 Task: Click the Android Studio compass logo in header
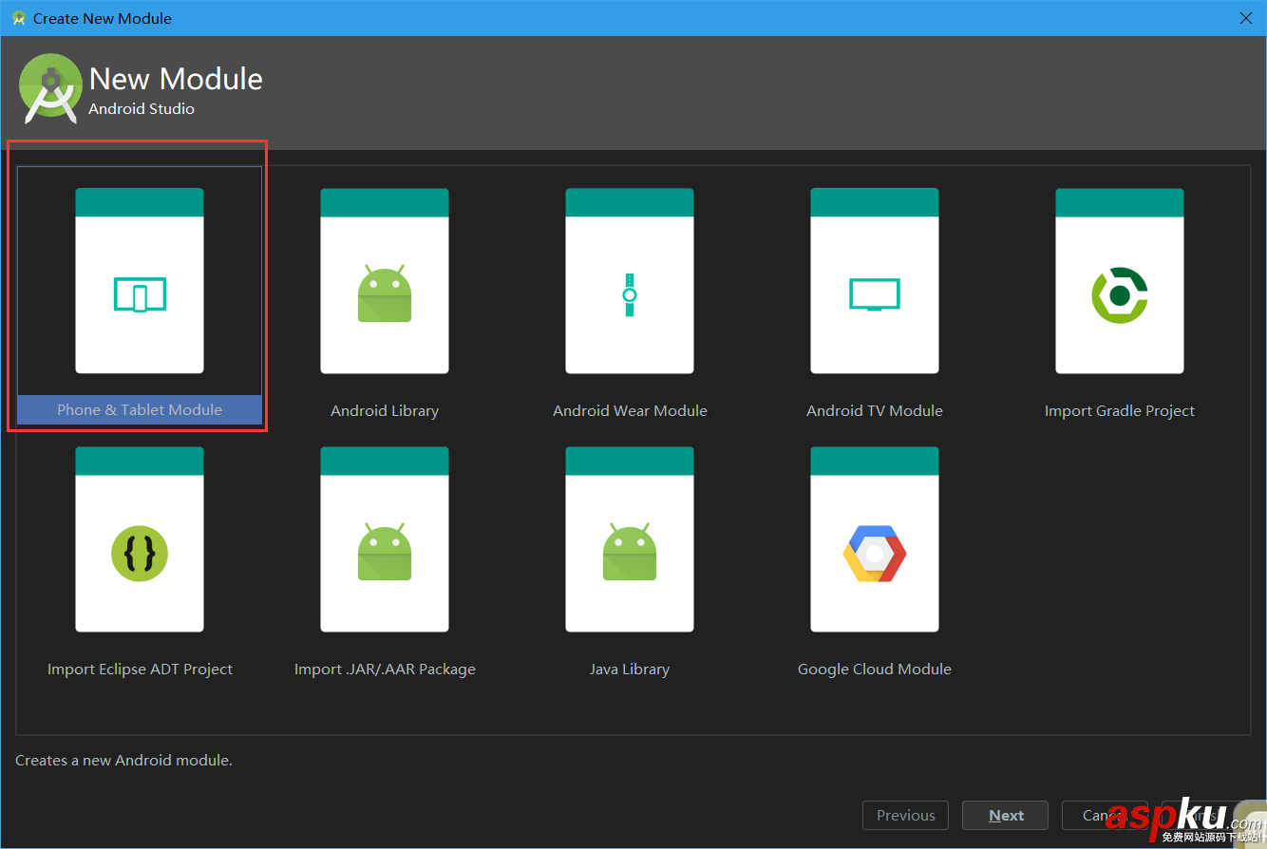pos(50,88)
